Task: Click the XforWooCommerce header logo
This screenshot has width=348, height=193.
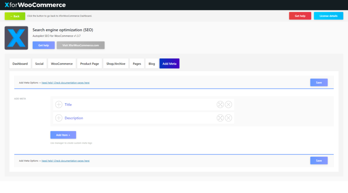Action: click(x=35, y=5)
